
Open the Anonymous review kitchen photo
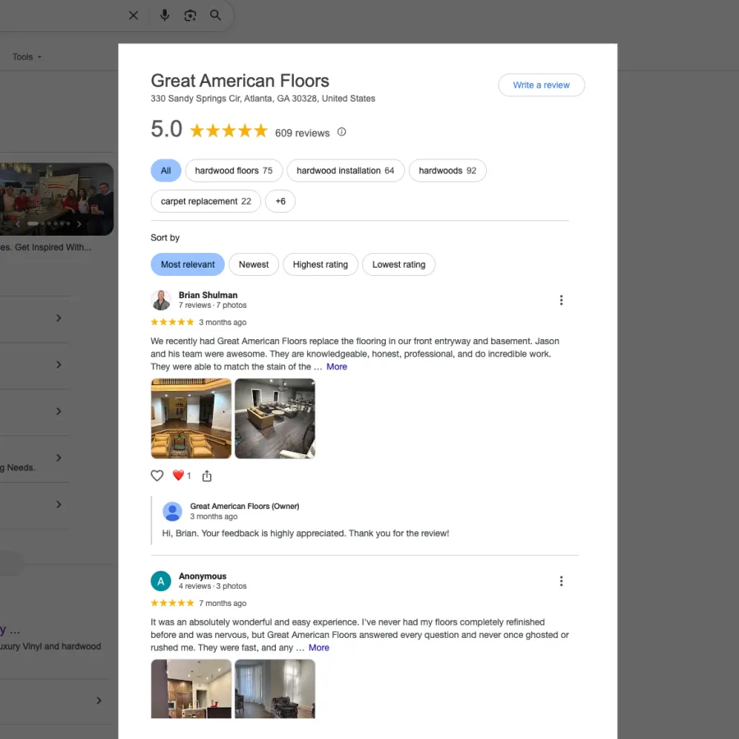point(190,689)
